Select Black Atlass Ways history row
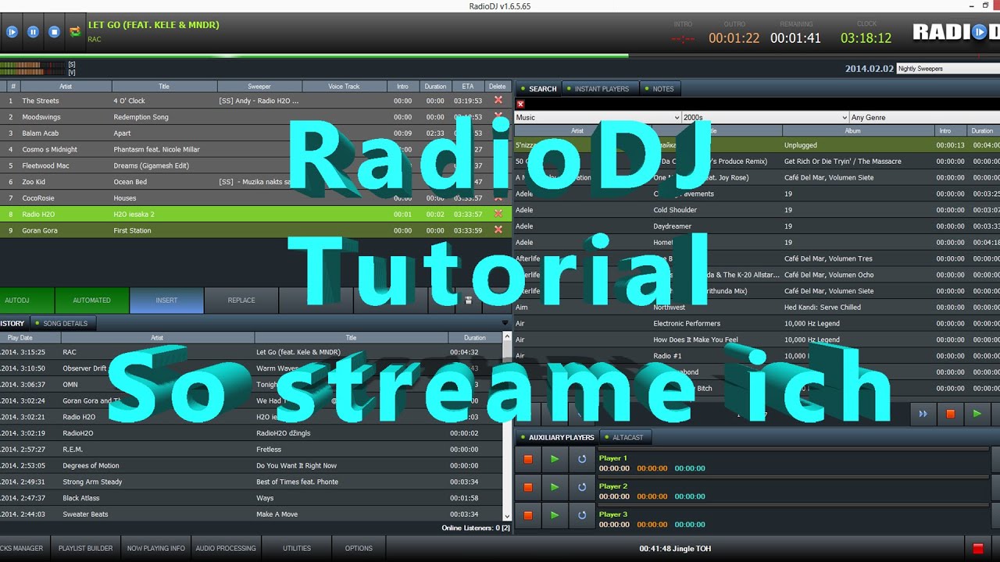This screenshot has height=562, width=1000. [251, 498]
